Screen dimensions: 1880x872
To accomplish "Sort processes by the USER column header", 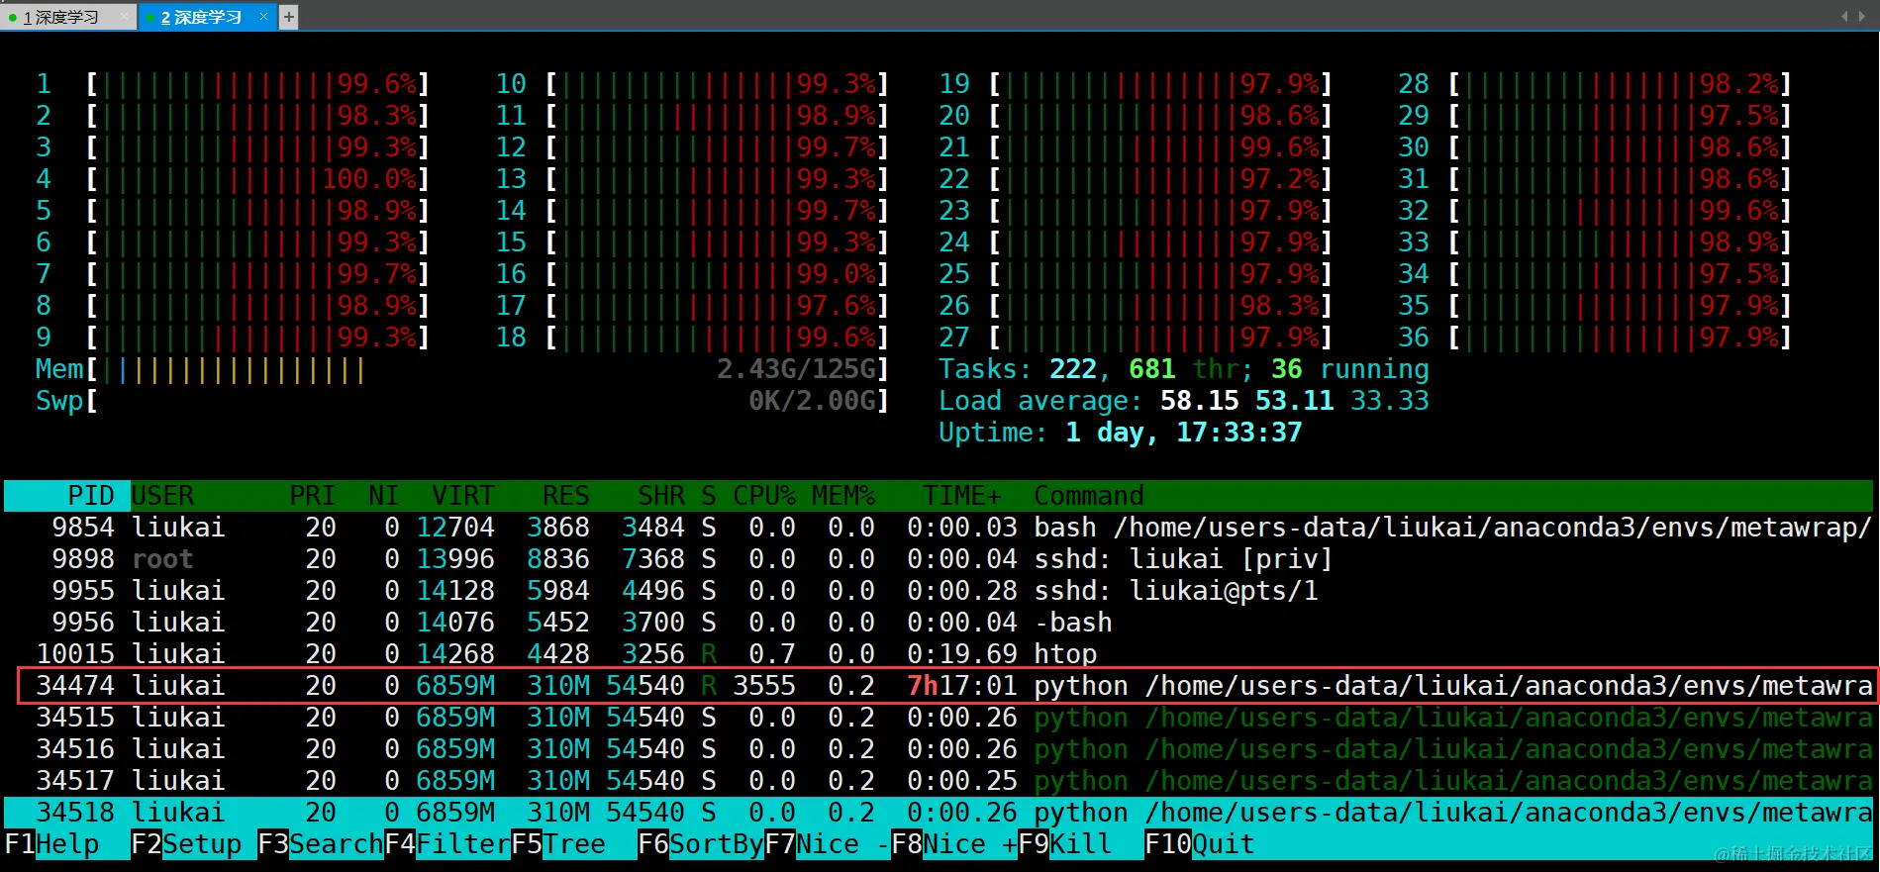I will coord(163,496).
